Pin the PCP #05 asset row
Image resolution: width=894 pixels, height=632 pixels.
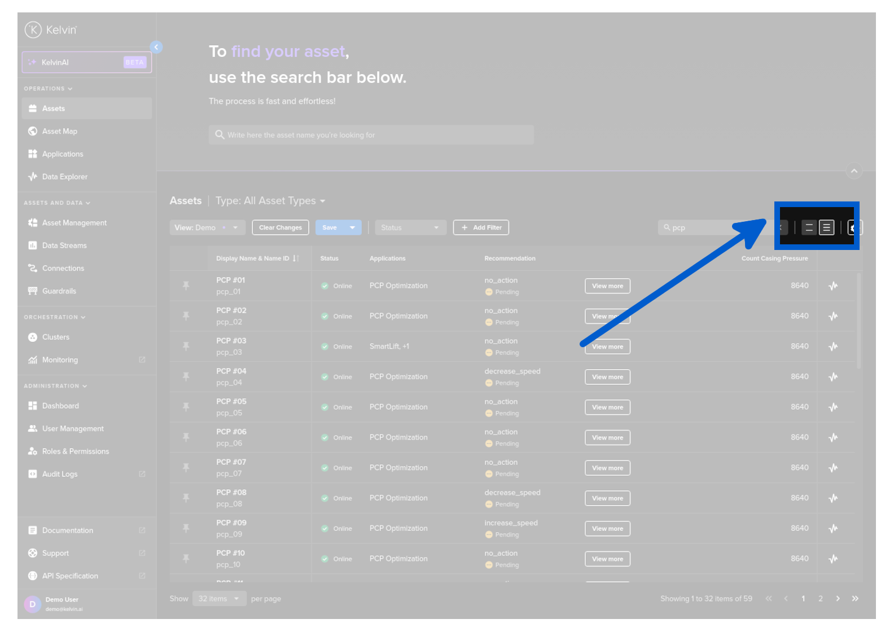point(186,407)
